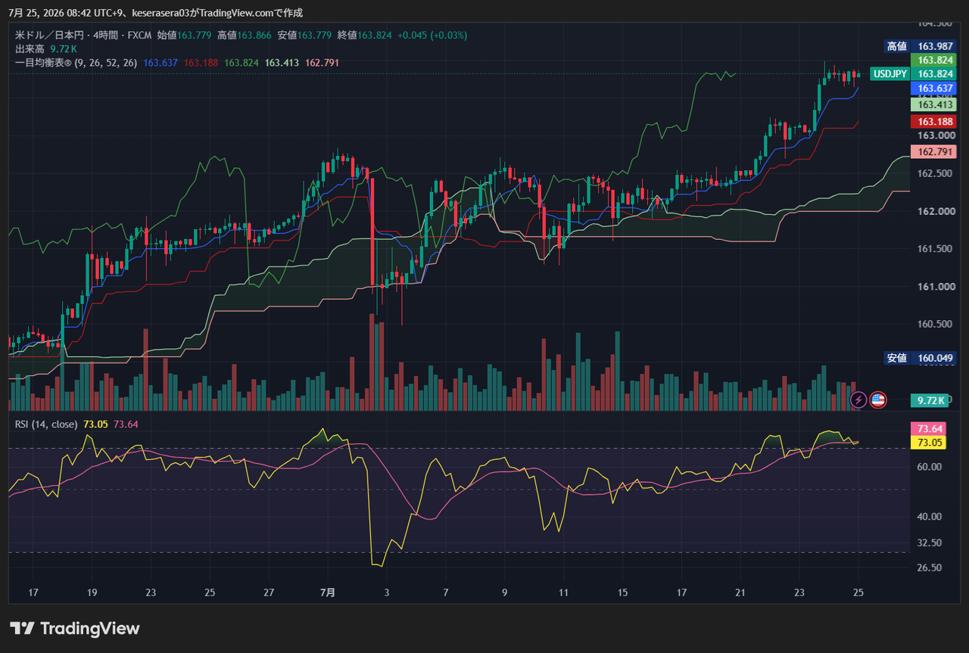Click the blue 163.637 value in the Ichimoku legend

click(160, 63)
